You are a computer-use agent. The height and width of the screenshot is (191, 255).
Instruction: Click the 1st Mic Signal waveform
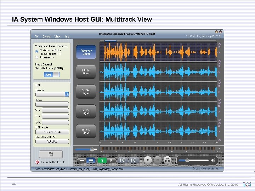pyautogui.click(x=158, y=72)
